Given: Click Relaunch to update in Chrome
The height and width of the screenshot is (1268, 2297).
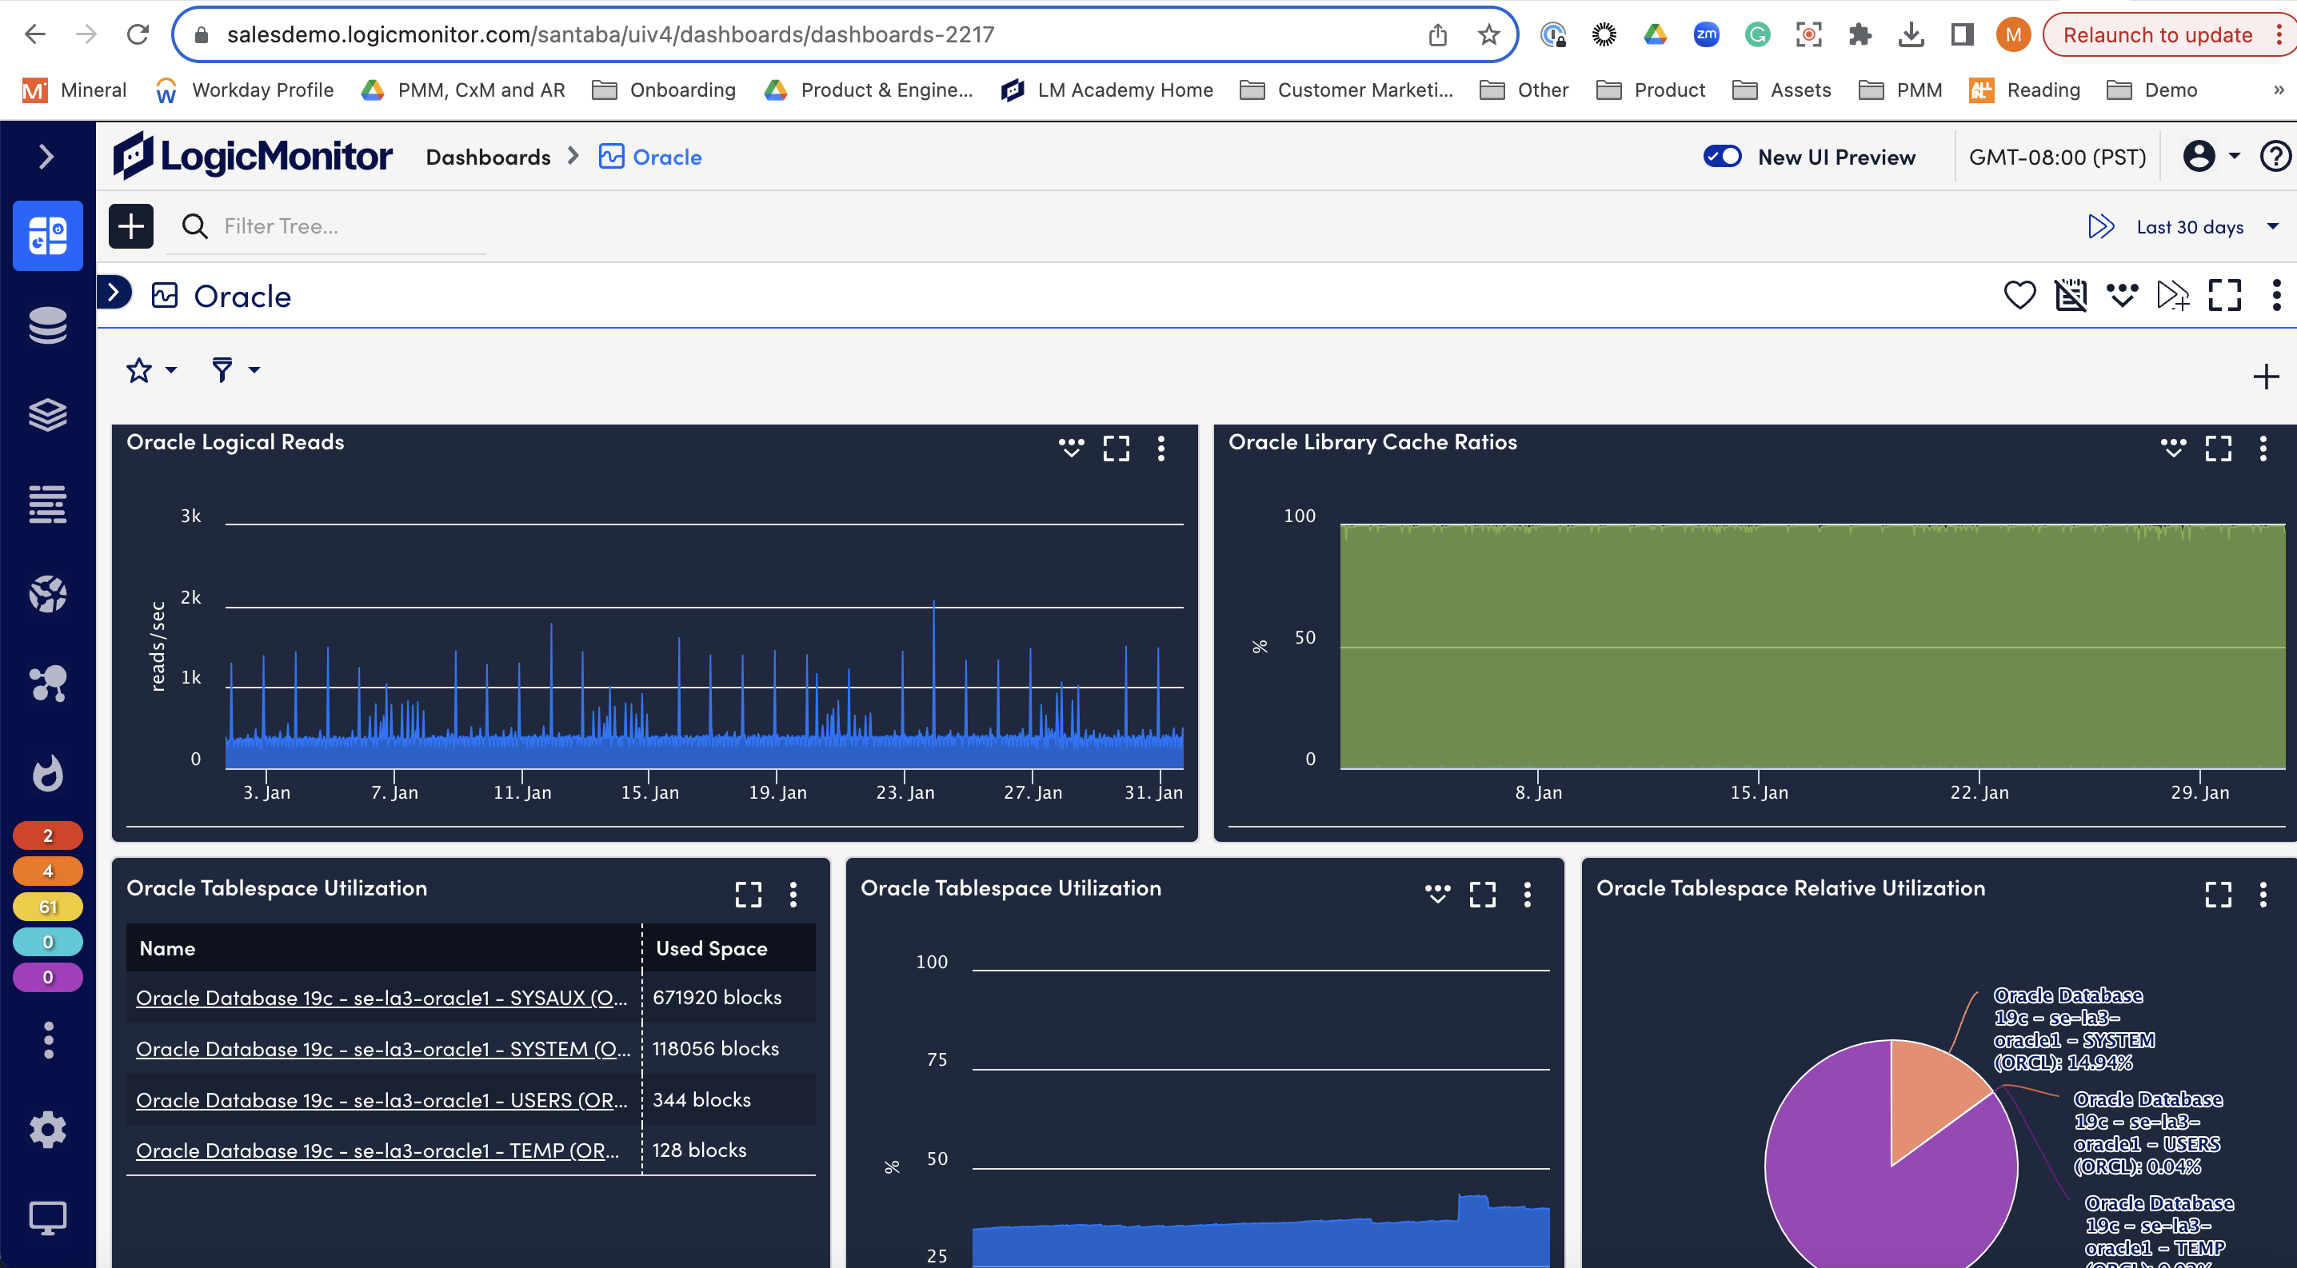Looking at the screenshot, I should click(2157, 34).
